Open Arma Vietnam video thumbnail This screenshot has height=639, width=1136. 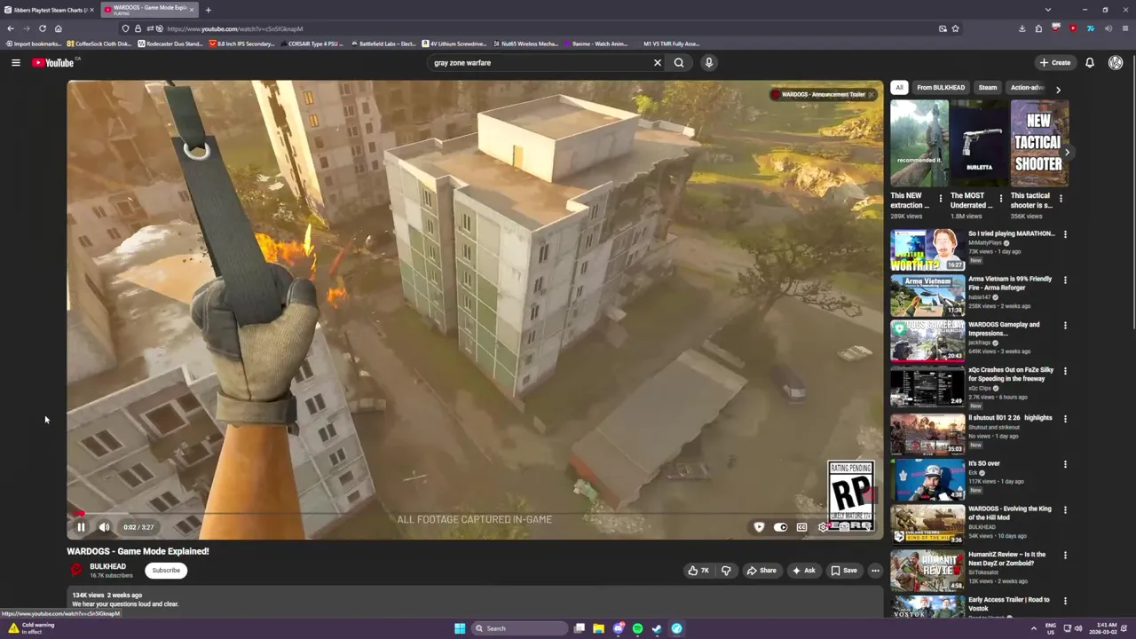coord(927,296)
